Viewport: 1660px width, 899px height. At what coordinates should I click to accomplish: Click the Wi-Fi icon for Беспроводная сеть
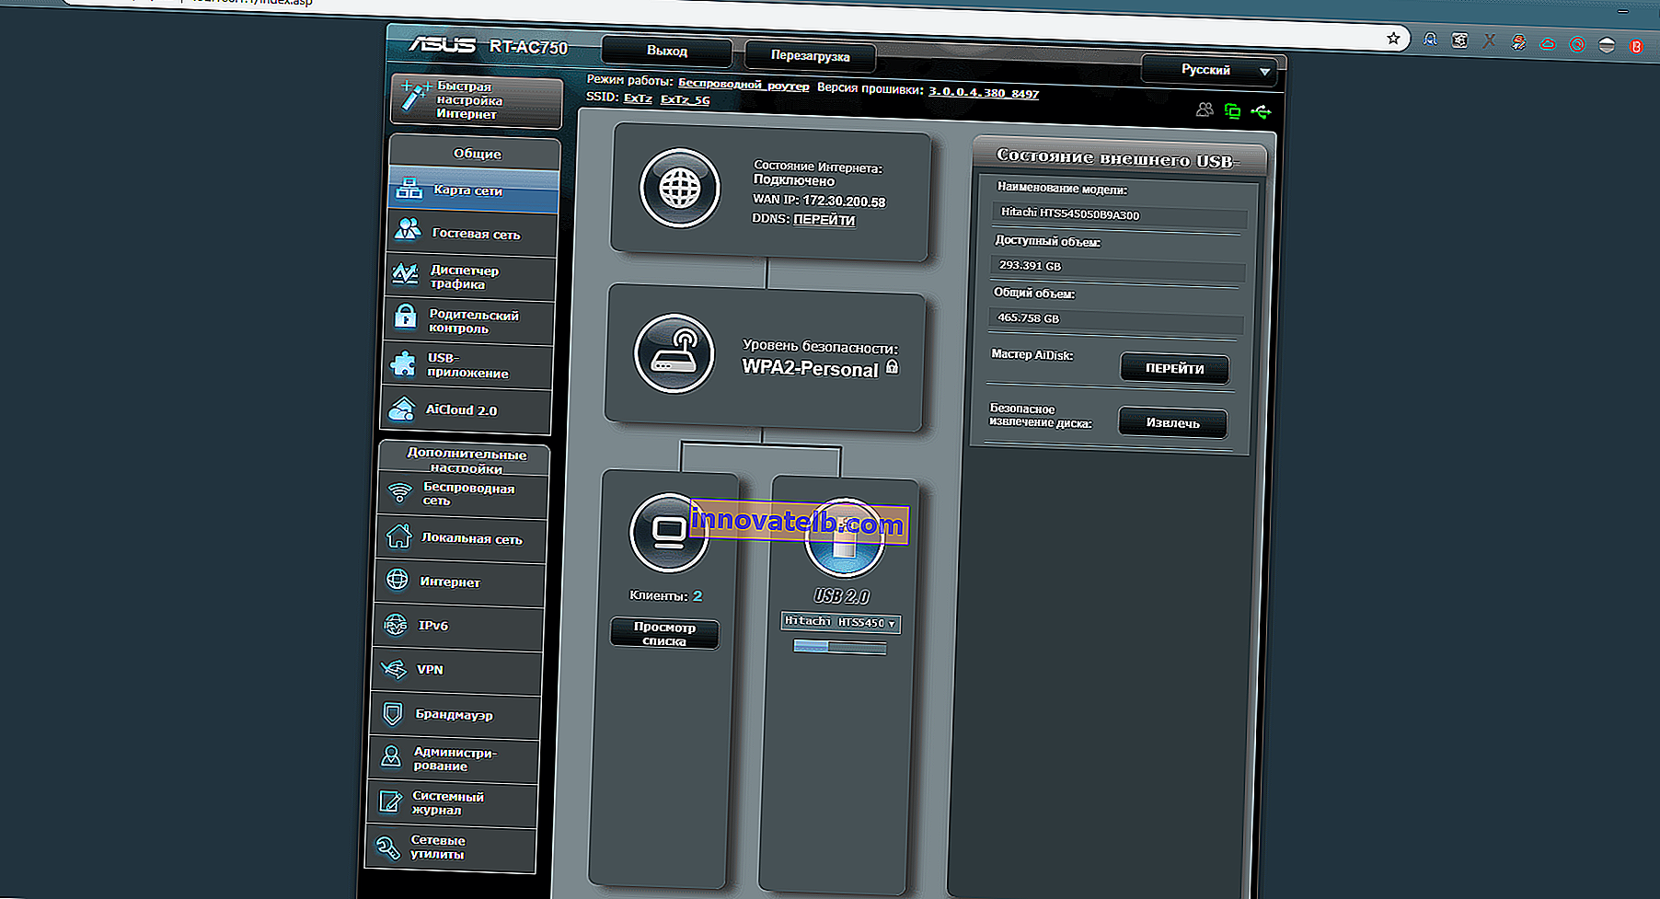(400, 493)
